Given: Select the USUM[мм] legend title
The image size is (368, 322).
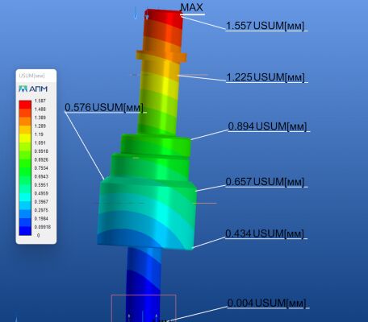Looking at the screenshot, I should pyautogui.click(x=32, y=76).
